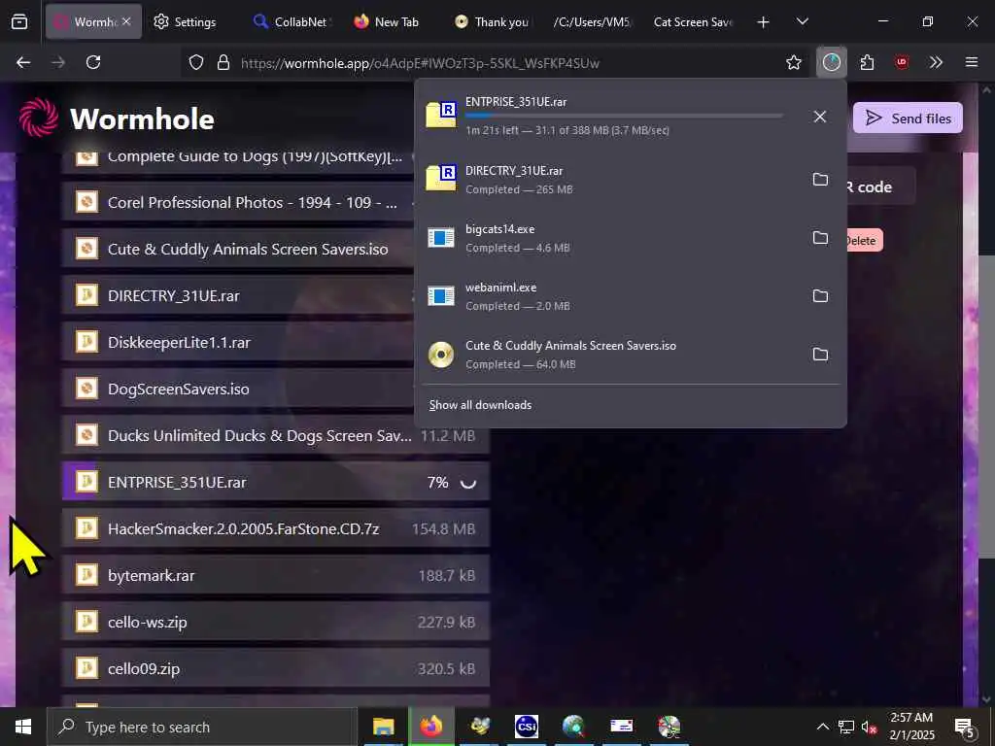The image size is (995, 746).
Task: Open the downloaded bigcats14.exe entry
Action: pyautogui.click(x=609, y=238)
